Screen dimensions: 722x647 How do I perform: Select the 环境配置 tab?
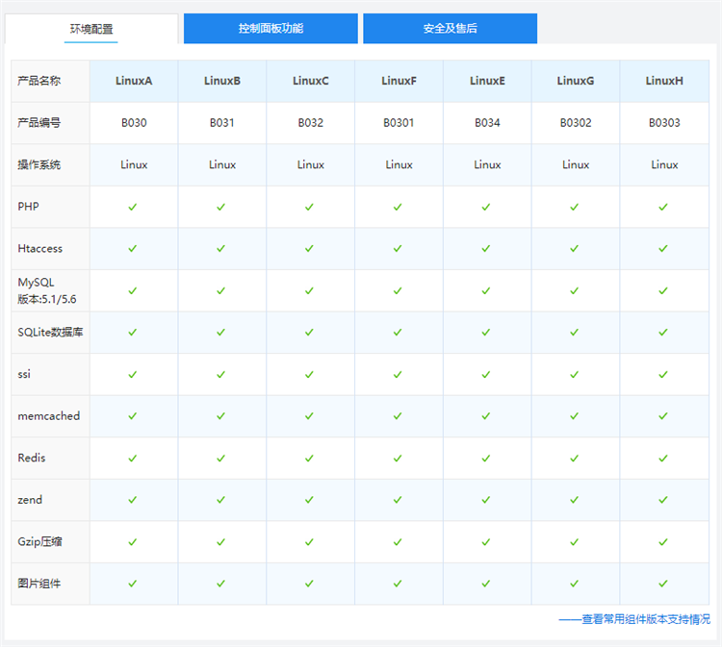(x=91, y=29)
